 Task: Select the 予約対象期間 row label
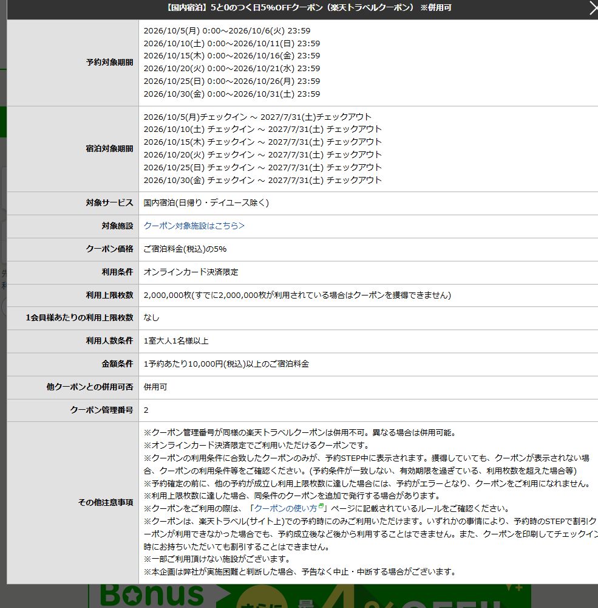(x=110, y=63)
